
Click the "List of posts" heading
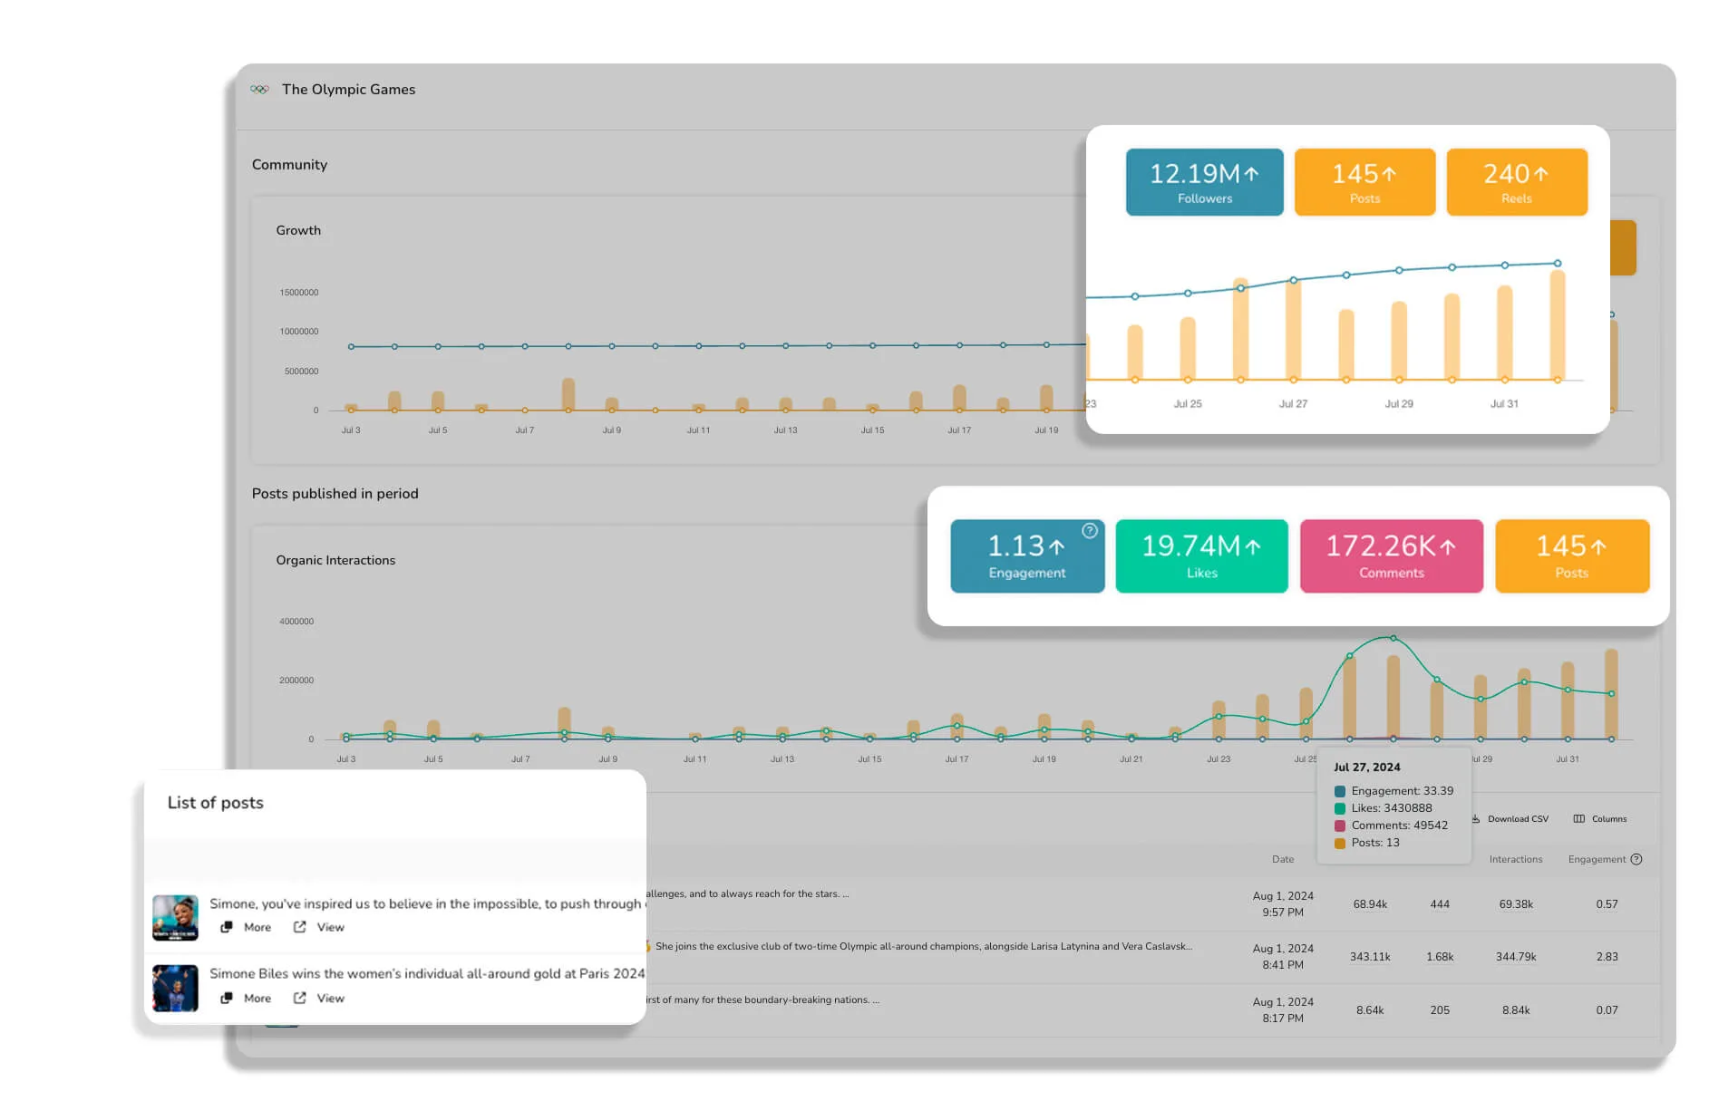215,803
